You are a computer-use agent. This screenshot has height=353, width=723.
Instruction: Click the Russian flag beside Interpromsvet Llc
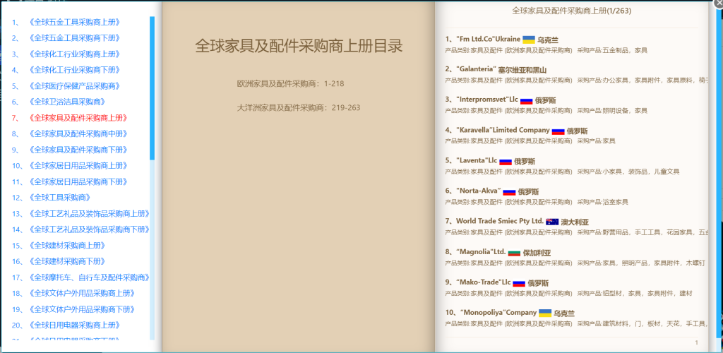[x=526, y=100]
